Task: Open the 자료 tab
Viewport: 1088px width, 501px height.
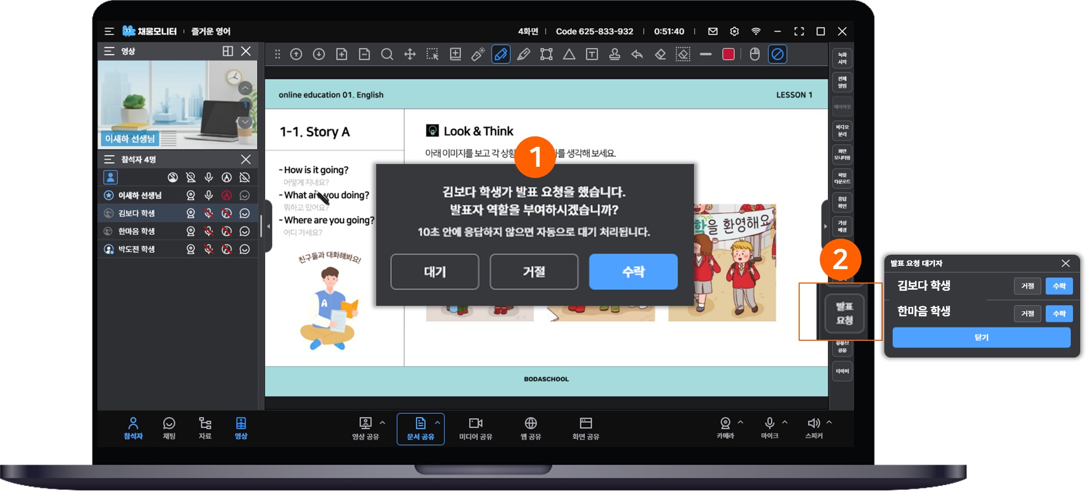Action: [205, 429]
